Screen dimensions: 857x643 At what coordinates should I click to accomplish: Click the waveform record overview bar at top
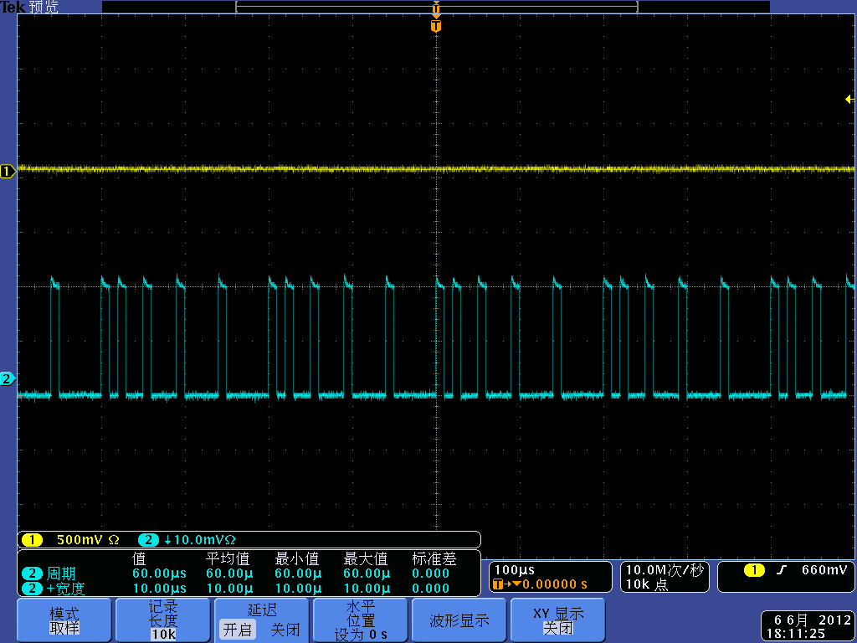coord(436,7)
